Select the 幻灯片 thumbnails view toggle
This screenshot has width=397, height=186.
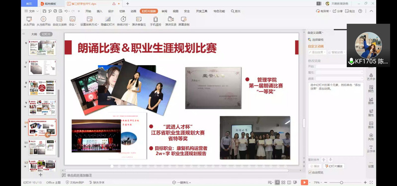tap(46, 34)
